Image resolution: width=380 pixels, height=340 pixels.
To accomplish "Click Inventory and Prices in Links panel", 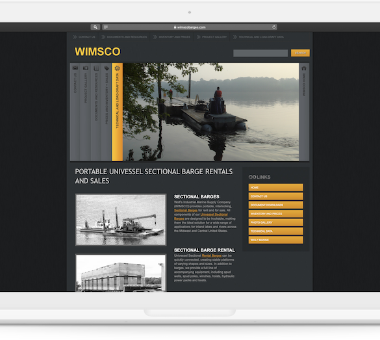I will pyautogui.click(x=276, y=214).
